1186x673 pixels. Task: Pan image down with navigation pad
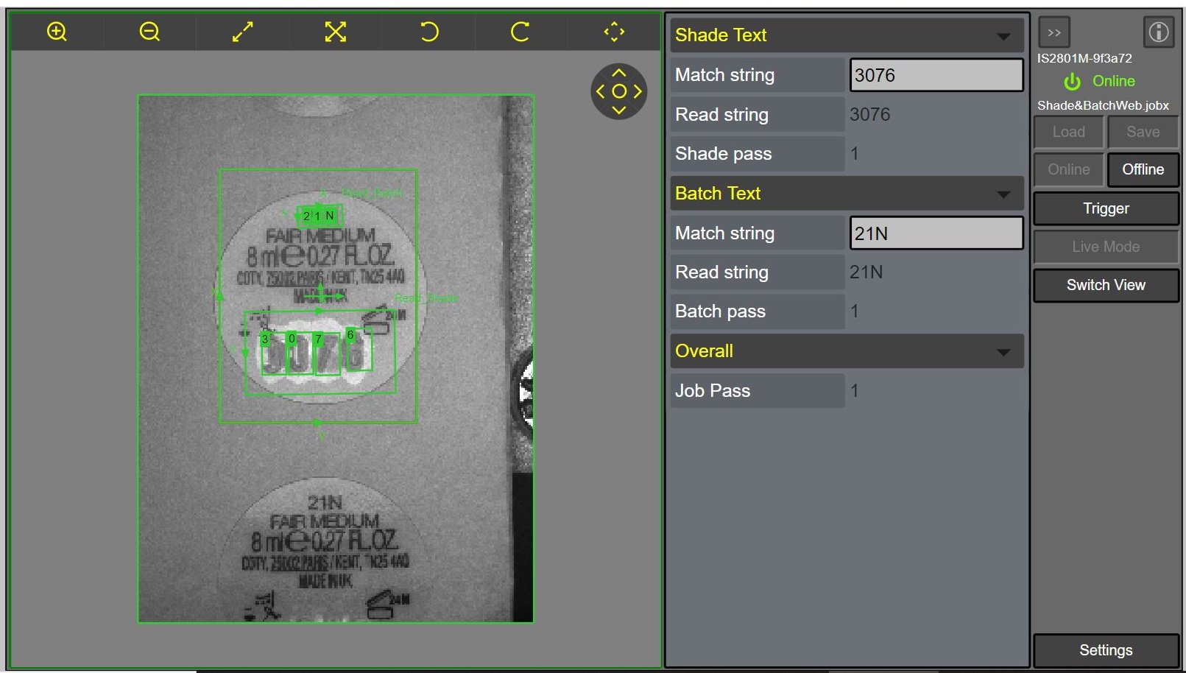click(x=619, y=110)
